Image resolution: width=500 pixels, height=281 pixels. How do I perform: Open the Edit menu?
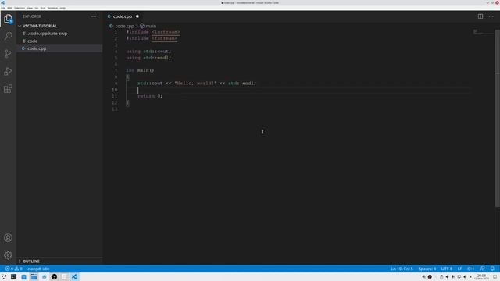[9, 8]
